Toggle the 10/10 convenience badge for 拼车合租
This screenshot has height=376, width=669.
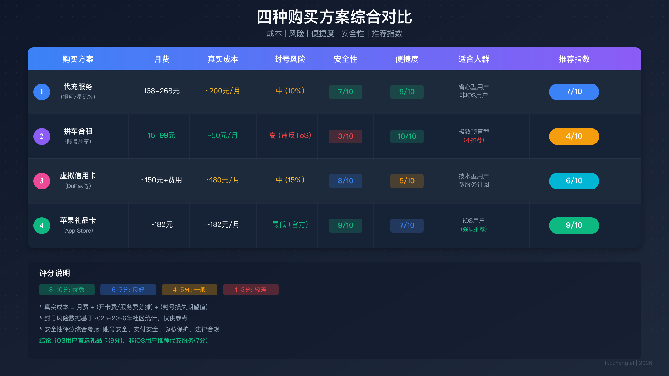pos(407,136)
